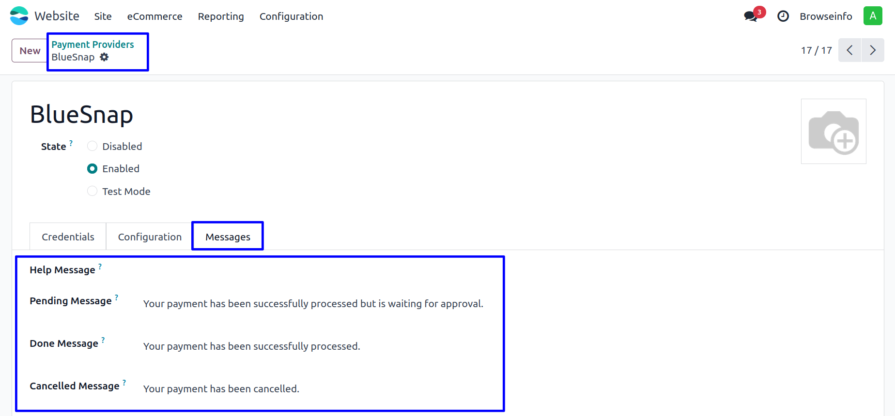Open the BlueSnap gear actions menu

(104, 57)
